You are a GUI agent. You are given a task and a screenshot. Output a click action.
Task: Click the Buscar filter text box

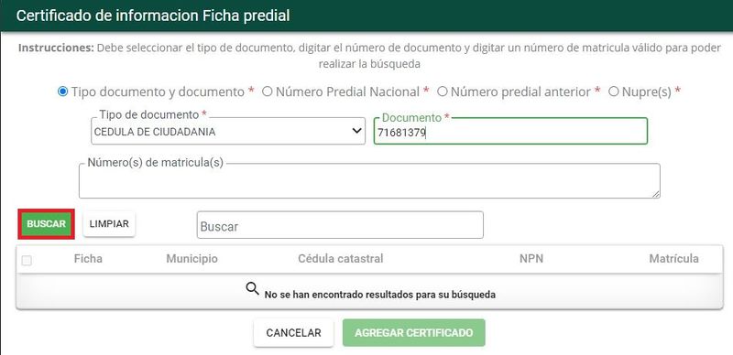pyautogui.click(x=340, y=225)
